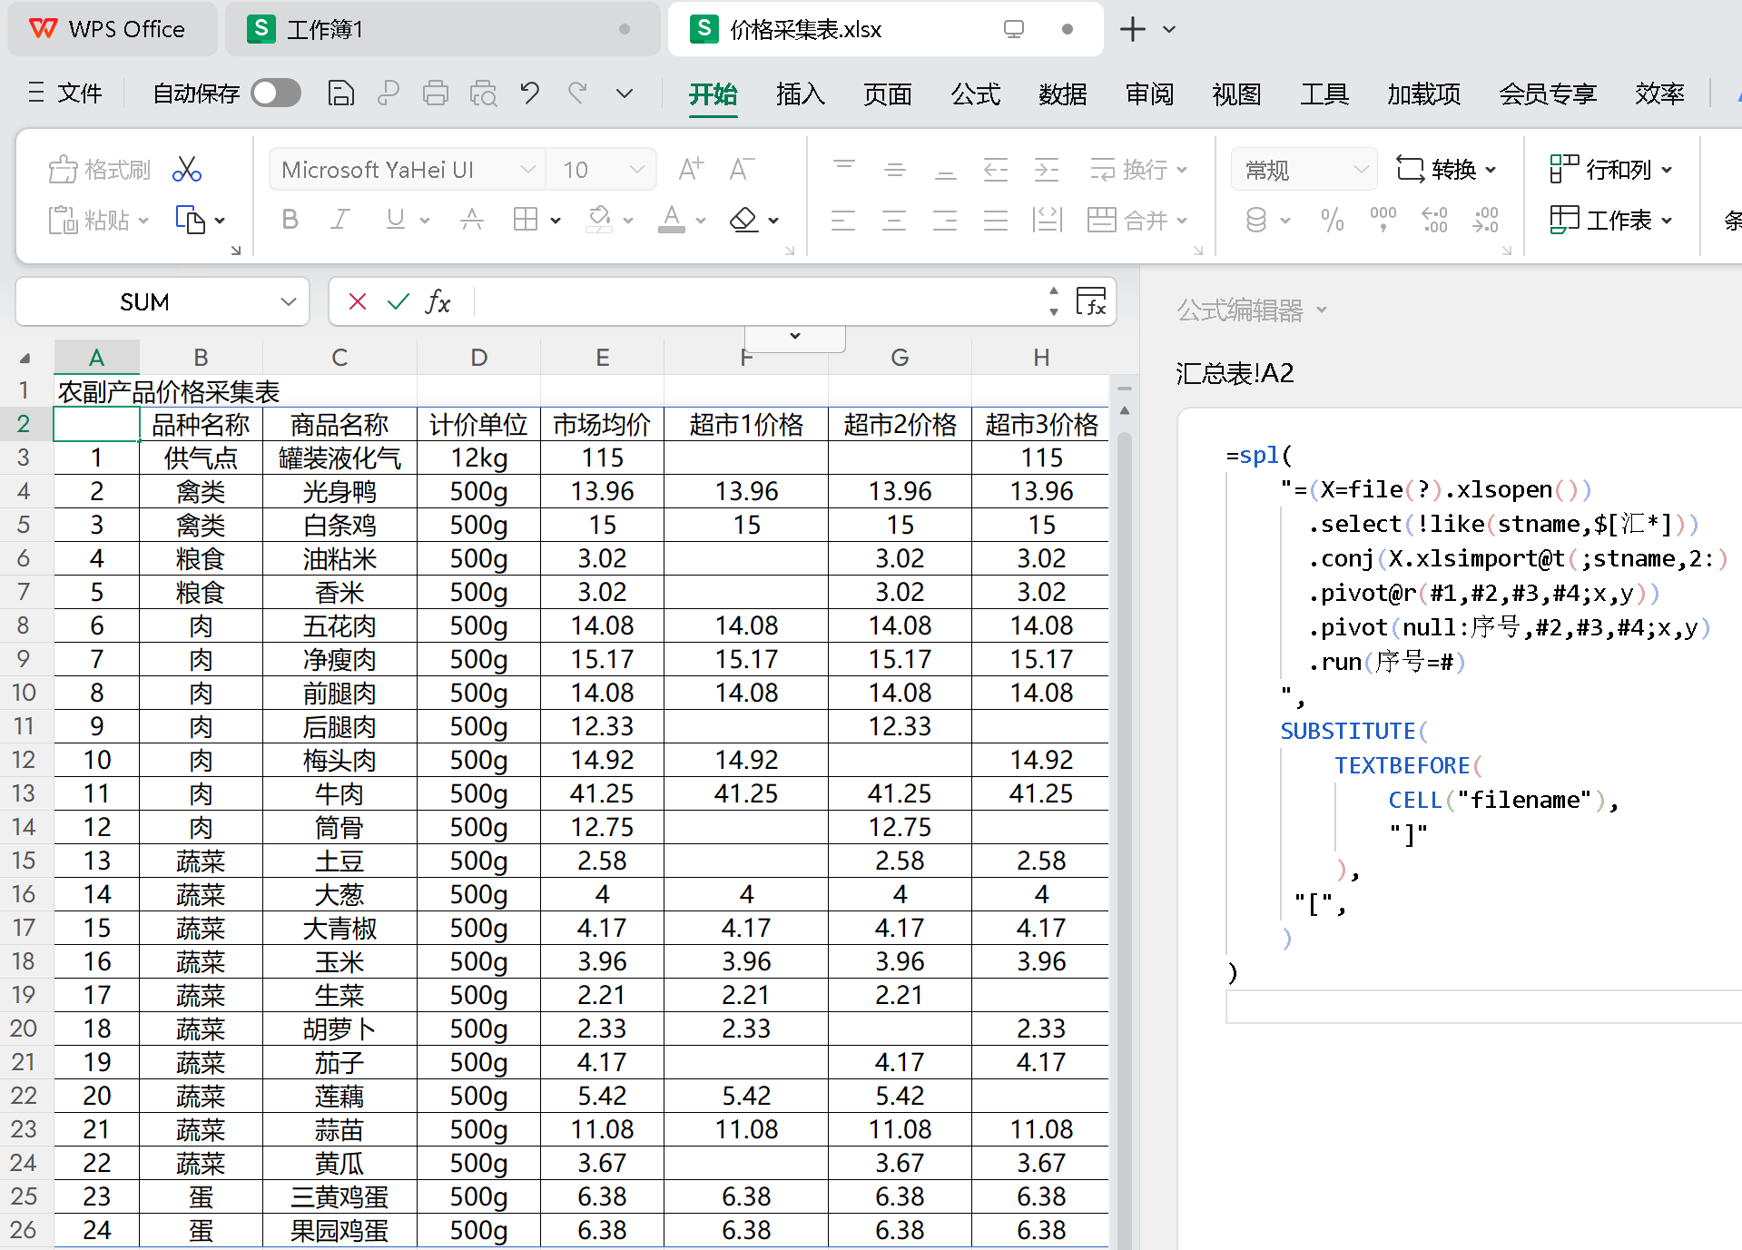Switch to the 工作簿1 document tab
Viewport: 1742px width, 1250px height.
click(x=325, y=30)
